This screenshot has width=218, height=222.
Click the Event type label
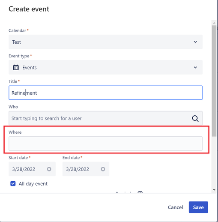click(19, 56)
